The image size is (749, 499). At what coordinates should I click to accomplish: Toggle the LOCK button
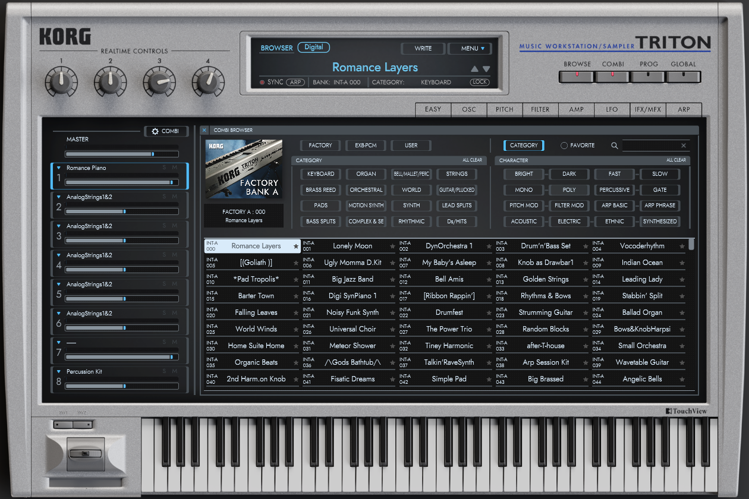click(x=480, y=83)
